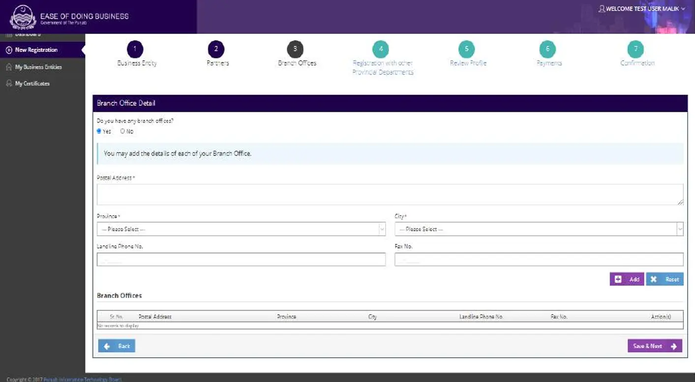
Task: Click the user profile icon in header
Action: point(602,9)
